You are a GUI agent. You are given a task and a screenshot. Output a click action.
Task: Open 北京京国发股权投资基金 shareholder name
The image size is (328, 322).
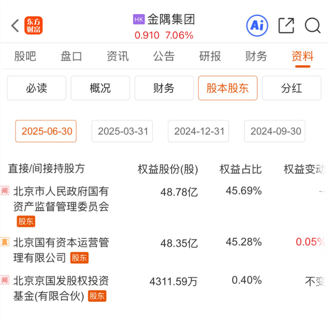point(61,288)
